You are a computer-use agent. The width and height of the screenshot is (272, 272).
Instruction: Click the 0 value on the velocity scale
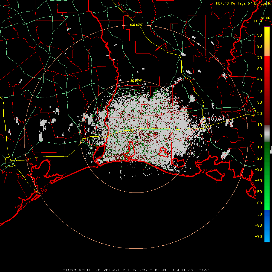[261, 136]
